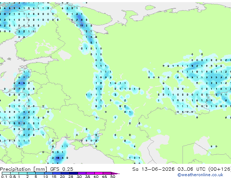Click the arrow tip above 50 mm

[x=115, y=173]
